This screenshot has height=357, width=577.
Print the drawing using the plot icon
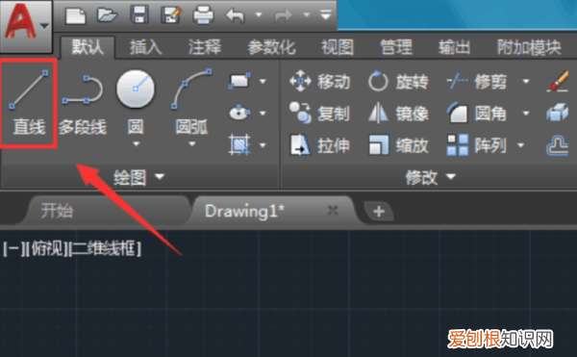coord(204,15)
